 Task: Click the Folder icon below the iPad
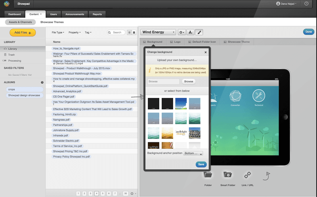pyautogui.click(x=208, y=175)
